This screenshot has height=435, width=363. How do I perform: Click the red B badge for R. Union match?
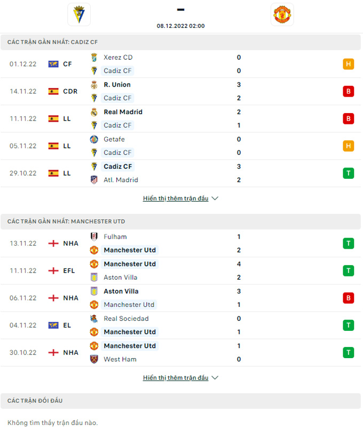(x=348, y=91)
